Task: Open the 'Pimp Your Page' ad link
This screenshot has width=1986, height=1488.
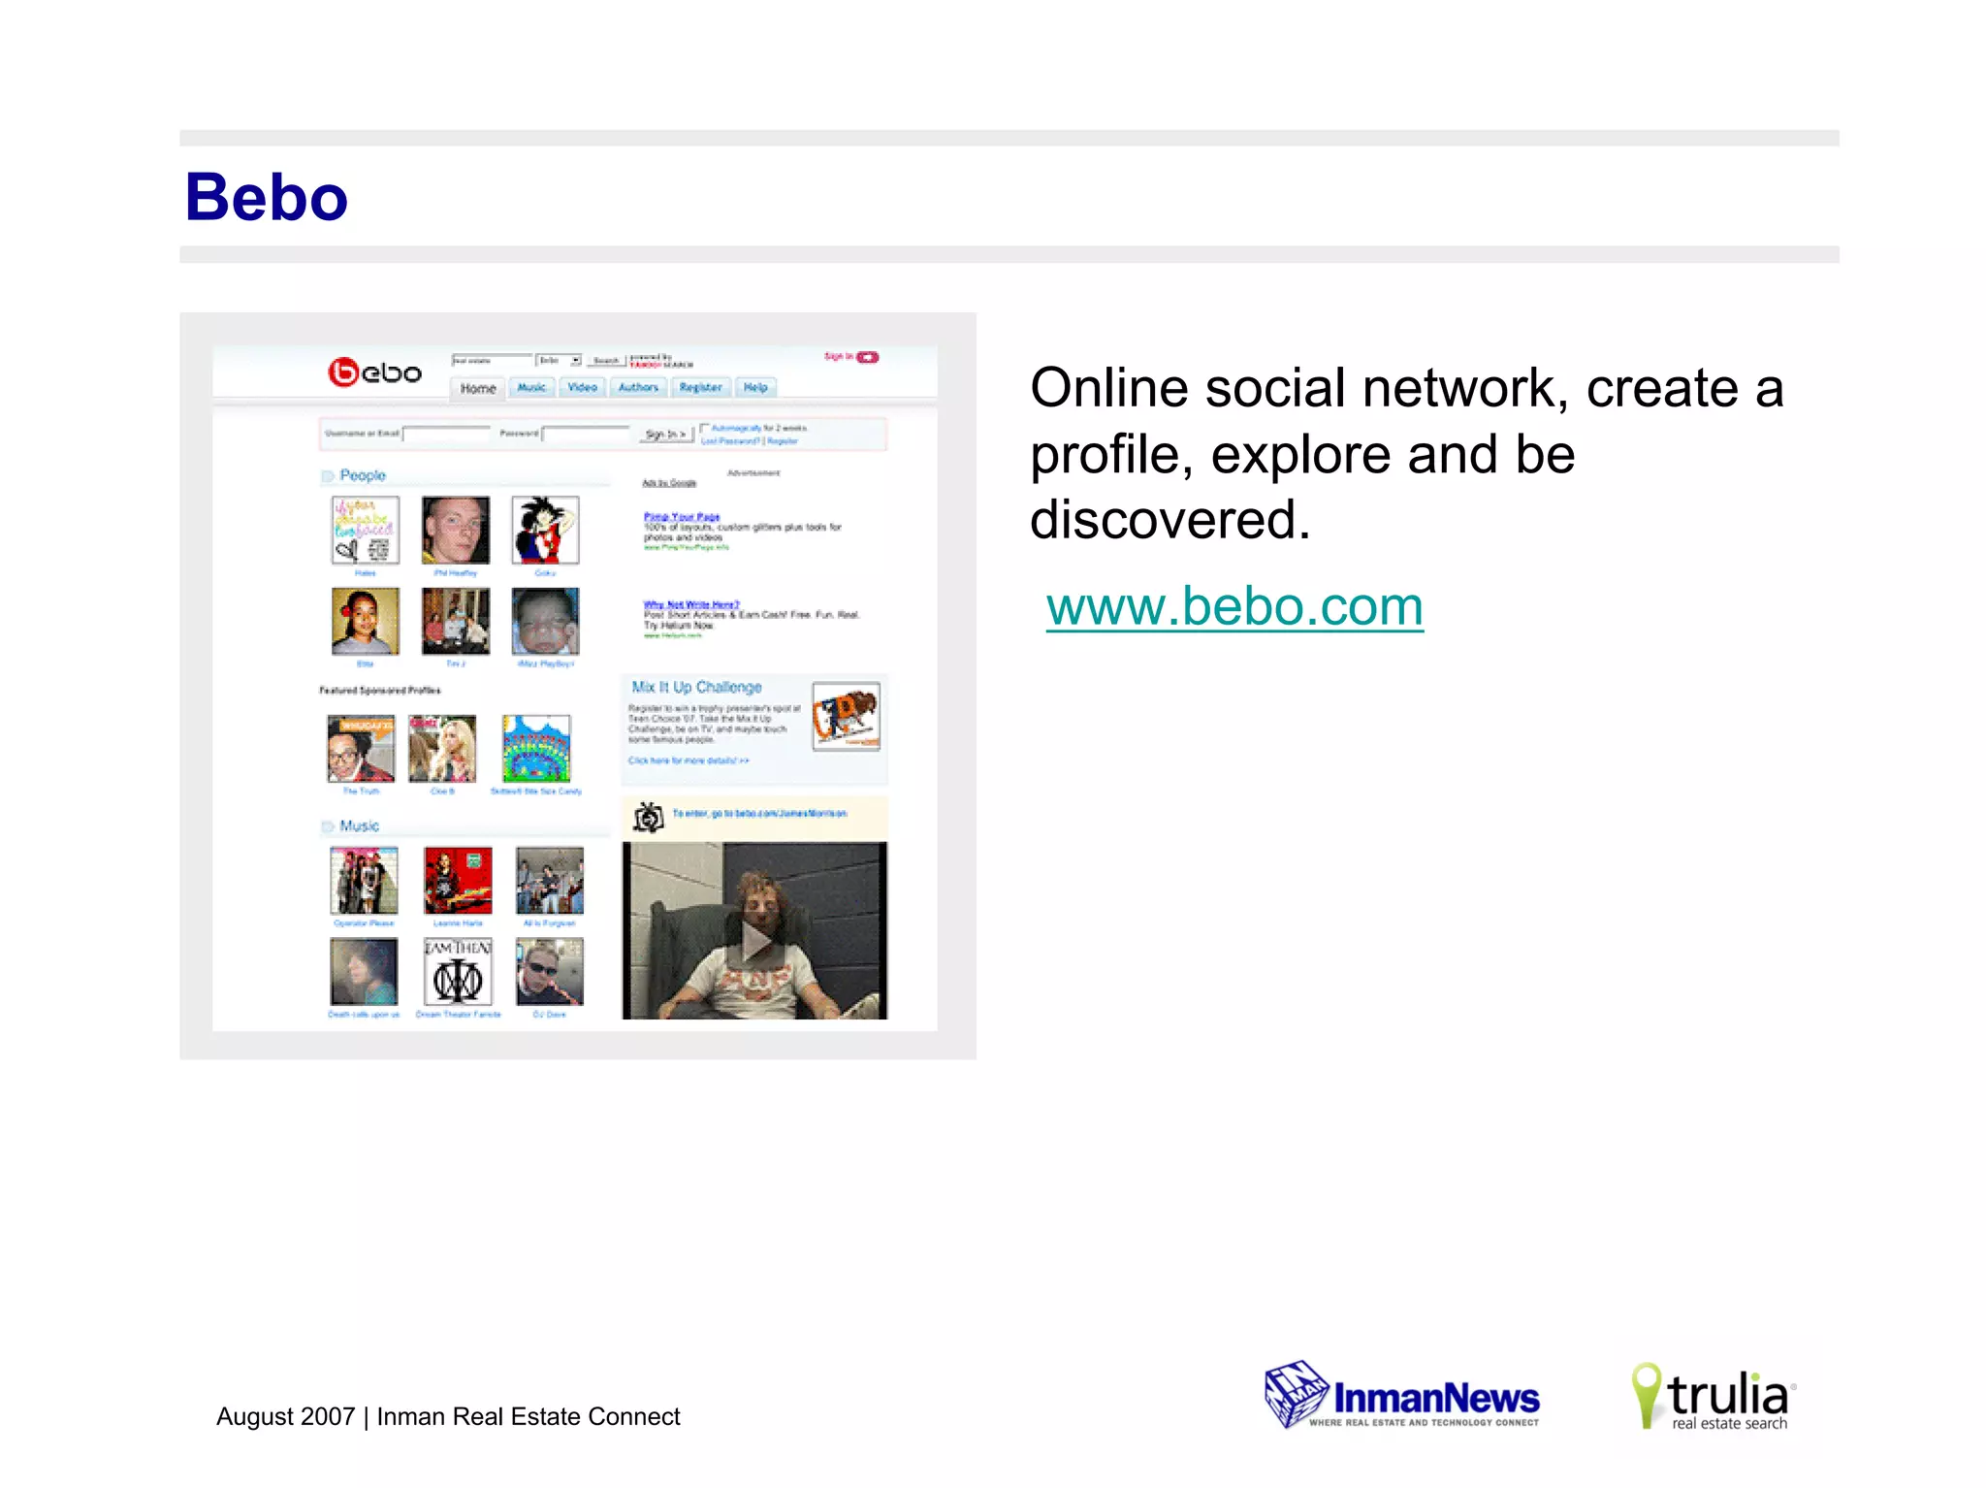Action: 682,517
